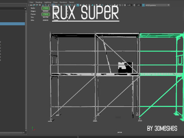Expand the left panel header dropdown arrow

click(25, 8)
